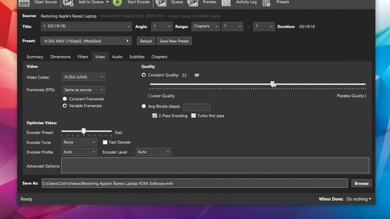Click the Ready status text
This screenshot has width=390, height=219.
[x=26, y=199]
